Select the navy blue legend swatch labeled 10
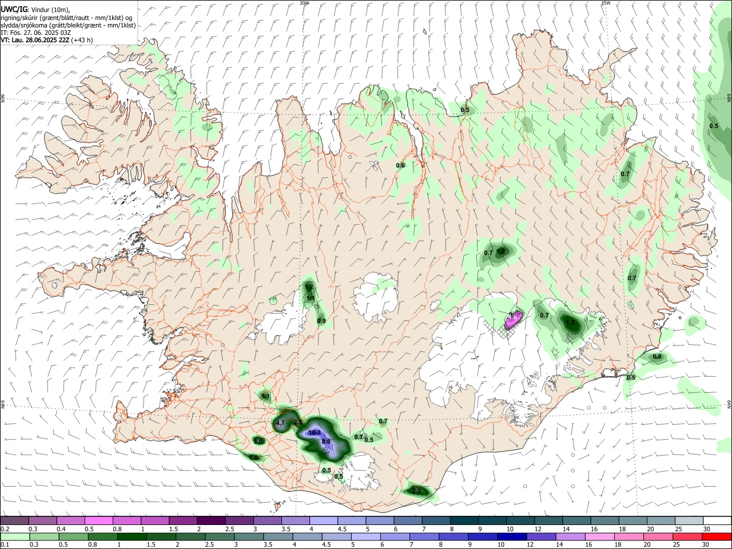Image resolution: width=732 pixels, height=549 pixels. 511,536
